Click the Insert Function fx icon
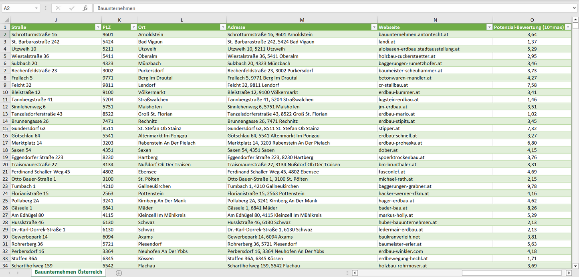This screenshot has width=579, height=277. click(85, 8)
